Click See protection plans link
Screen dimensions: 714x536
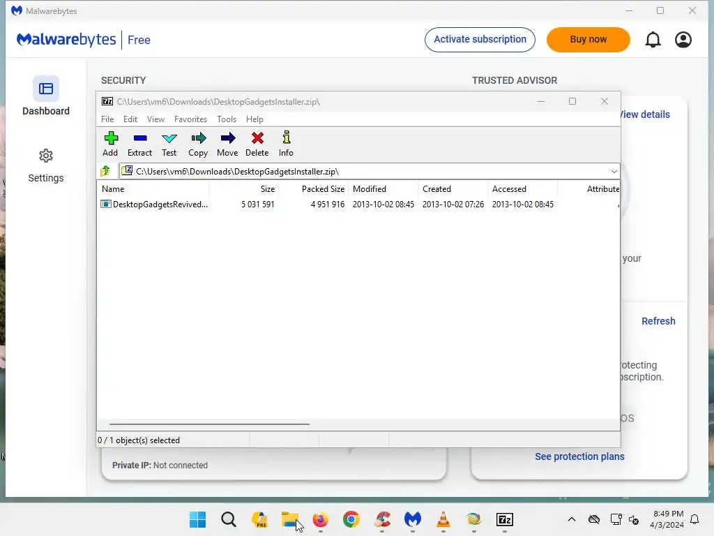coord(579,456)
